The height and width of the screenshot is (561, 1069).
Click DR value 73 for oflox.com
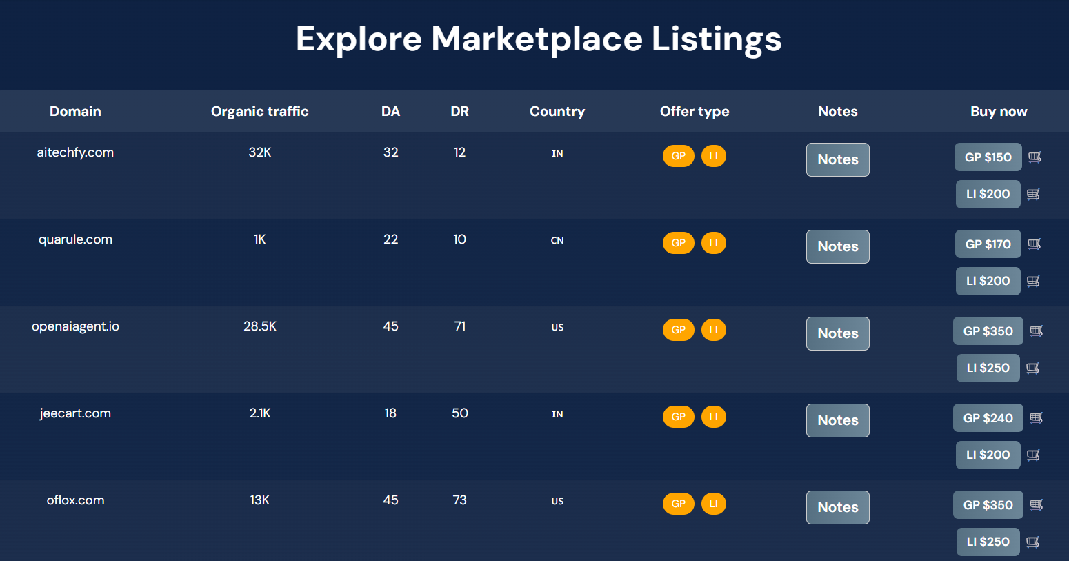(460, 500)
